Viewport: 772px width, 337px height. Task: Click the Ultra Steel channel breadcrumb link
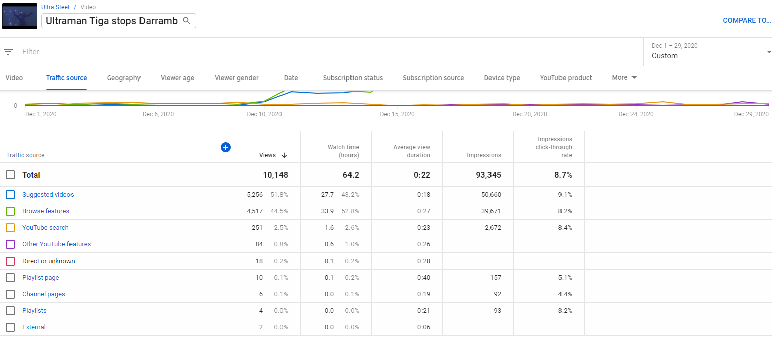click(x=55, y=7)
